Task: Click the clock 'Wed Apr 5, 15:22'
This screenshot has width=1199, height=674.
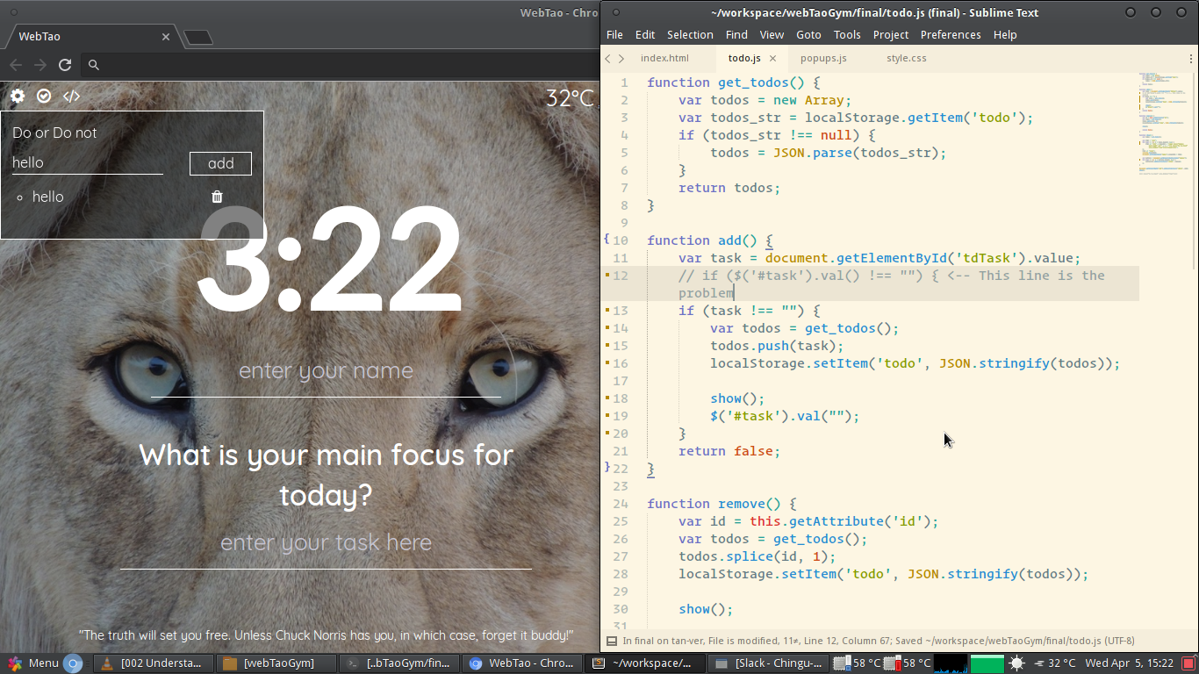Action: [1130, 663]
